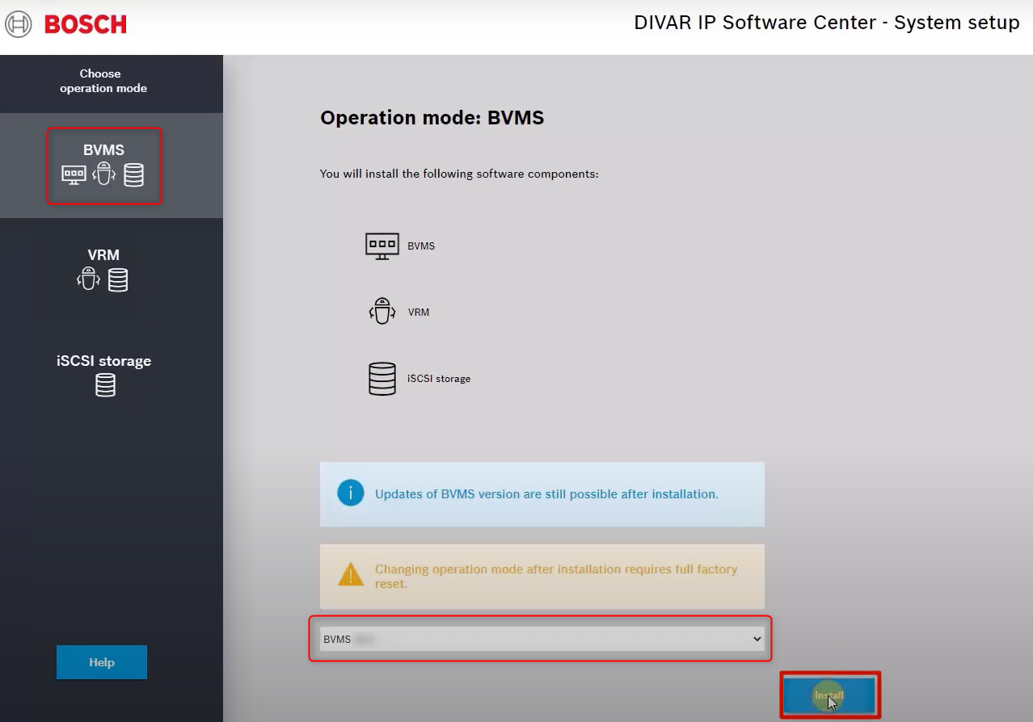Click the BVMS monitor icon in the components list
This screenshot has height=722, width=1033.
click(382, 246)
